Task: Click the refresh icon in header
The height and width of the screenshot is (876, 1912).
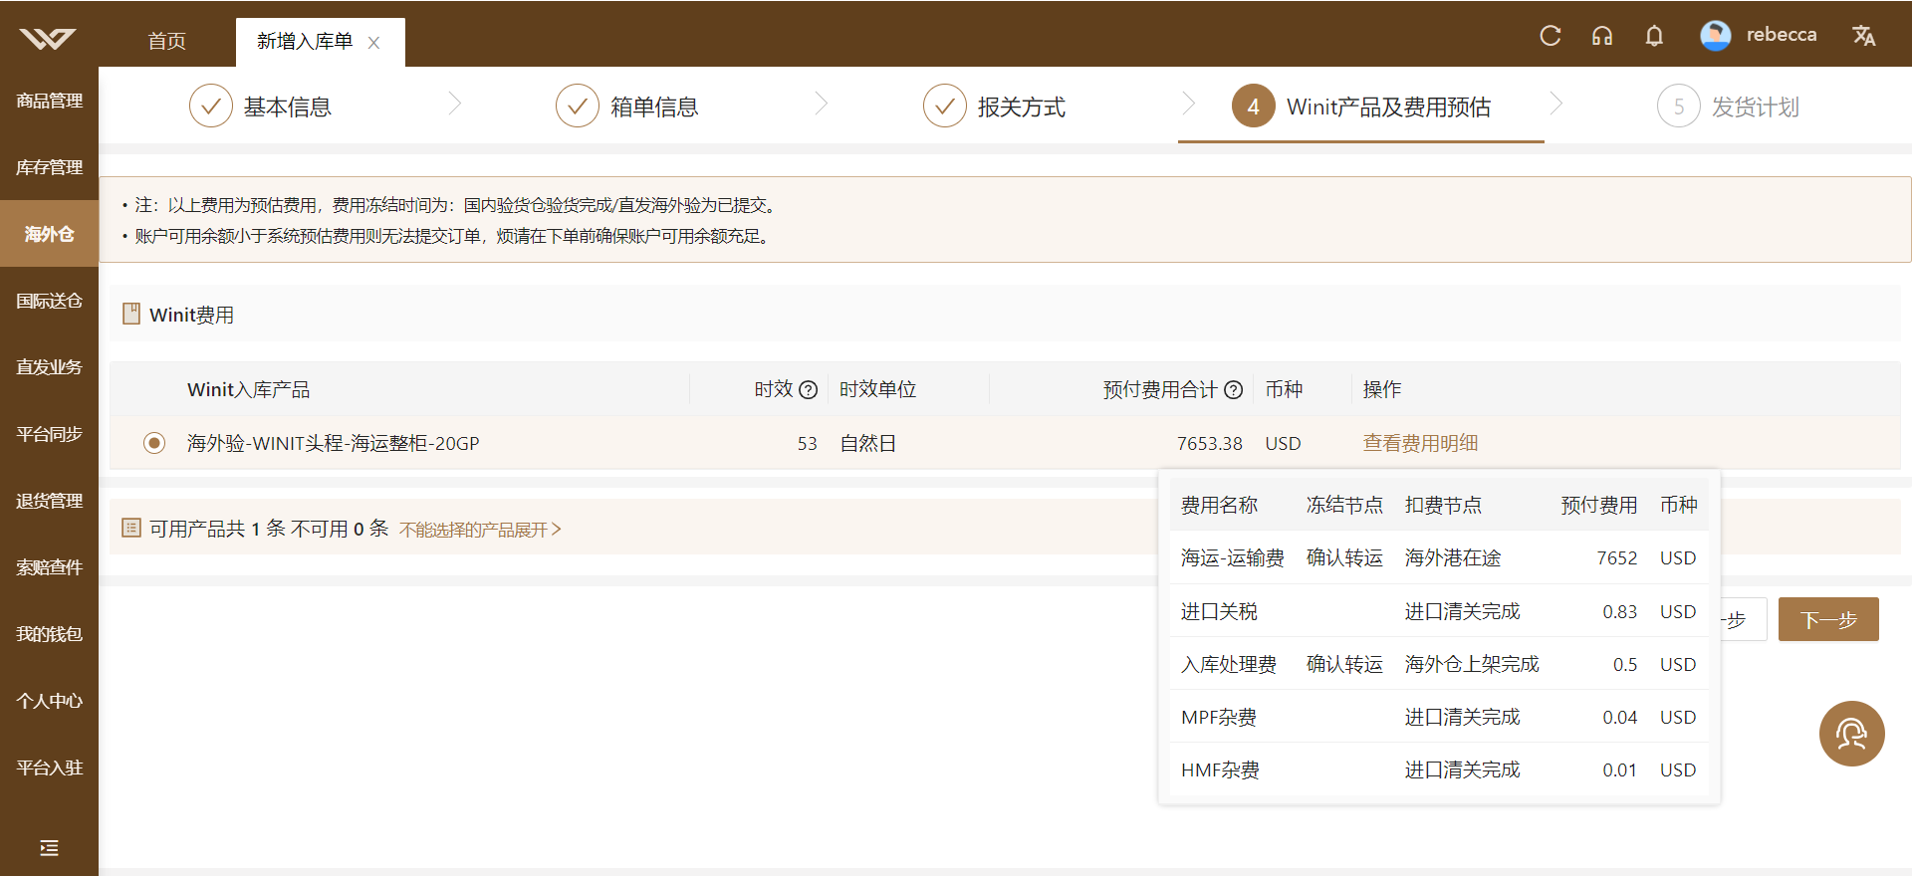Action: [x=1551, y=36]
